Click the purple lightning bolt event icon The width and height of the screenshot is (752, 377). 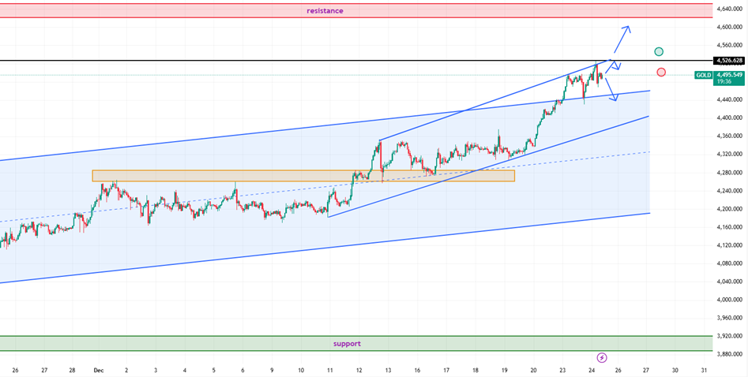pyautogui.click(x=602, y=357)
